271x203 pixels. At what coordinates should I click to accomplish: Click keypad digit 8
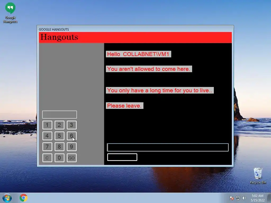(59, 147)
